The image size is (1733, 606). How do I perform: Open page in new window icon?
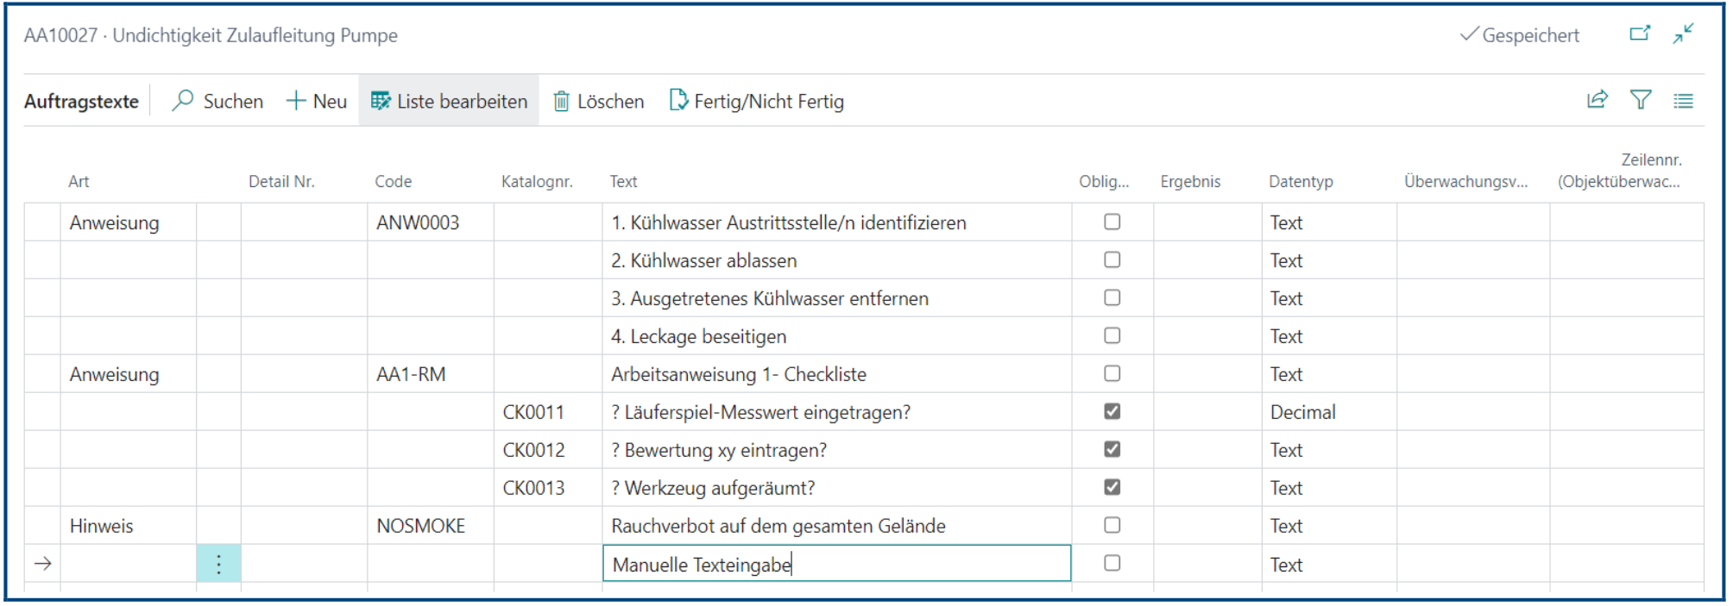[x=1640, y=34]
